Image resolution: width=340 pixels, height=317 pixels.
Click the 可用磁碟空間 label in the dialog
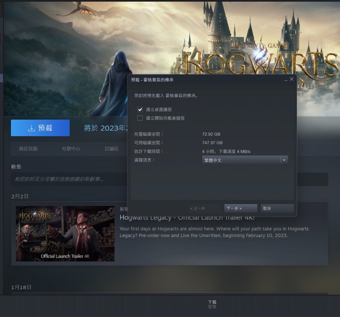pyautogui.click(x=148, y=143)
